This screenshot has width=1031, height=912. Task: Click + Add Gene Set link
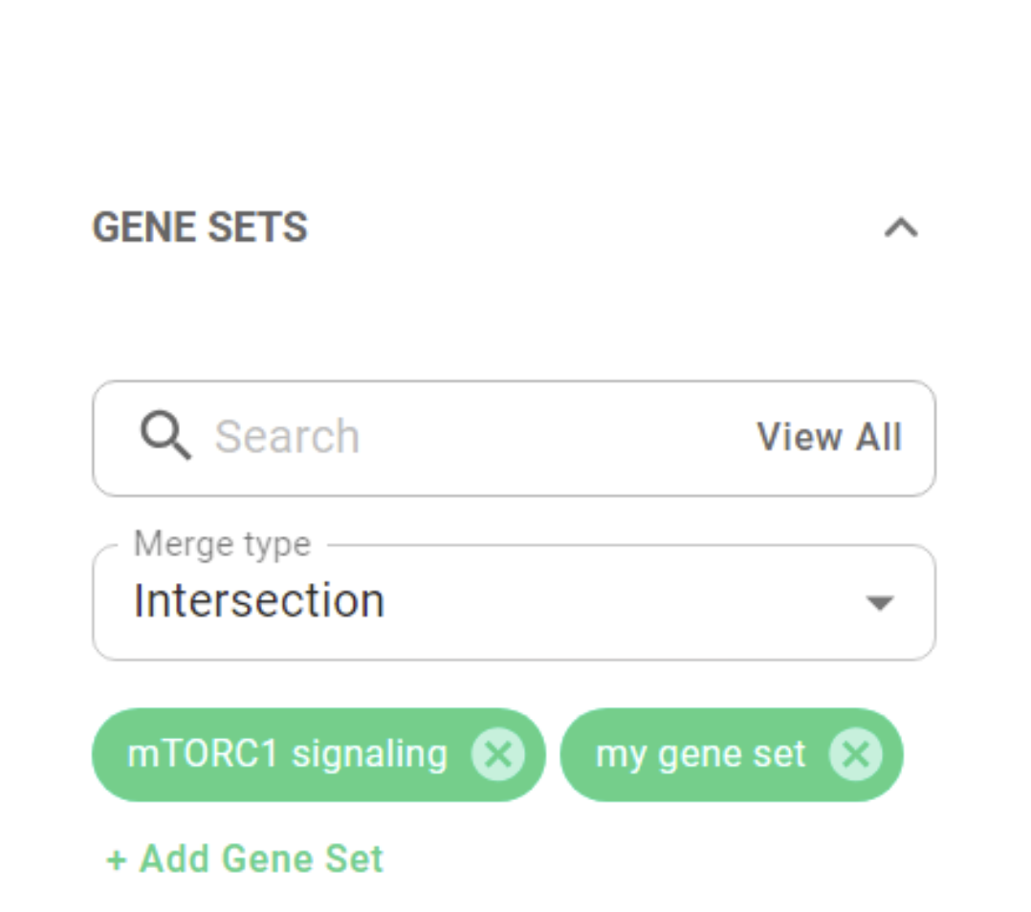245,858
